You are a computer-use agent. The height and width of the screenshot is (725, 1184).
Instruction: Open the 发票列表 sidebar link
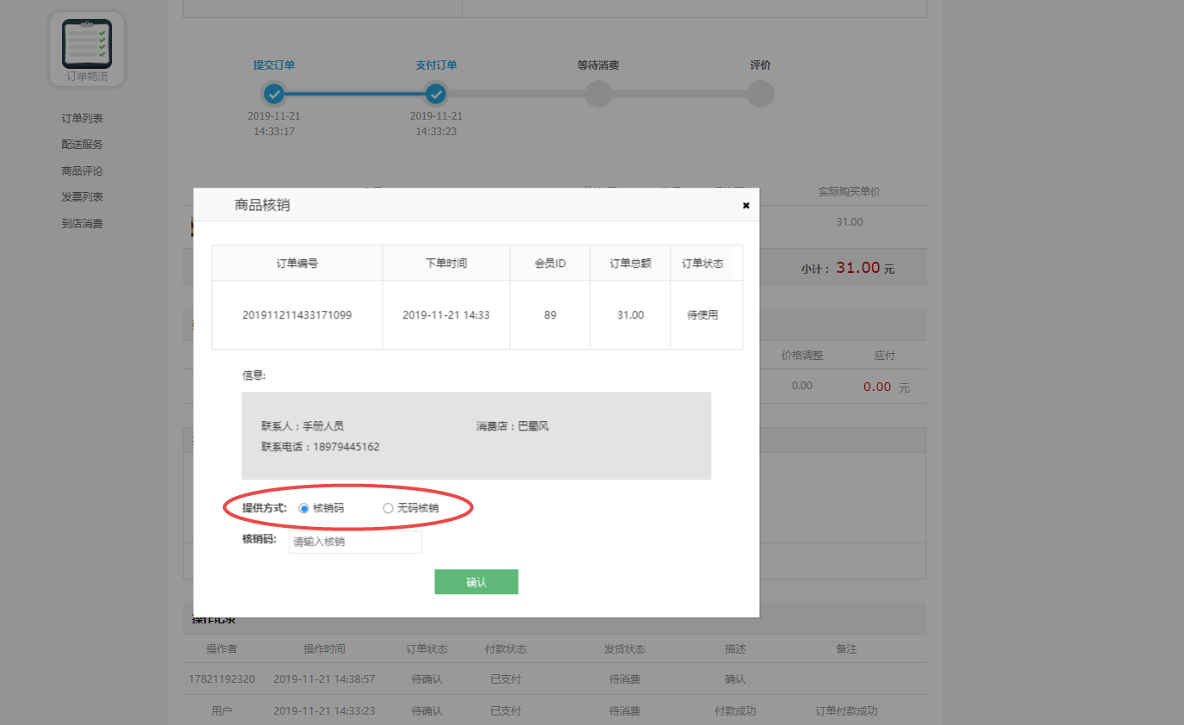tap(81, 196)
